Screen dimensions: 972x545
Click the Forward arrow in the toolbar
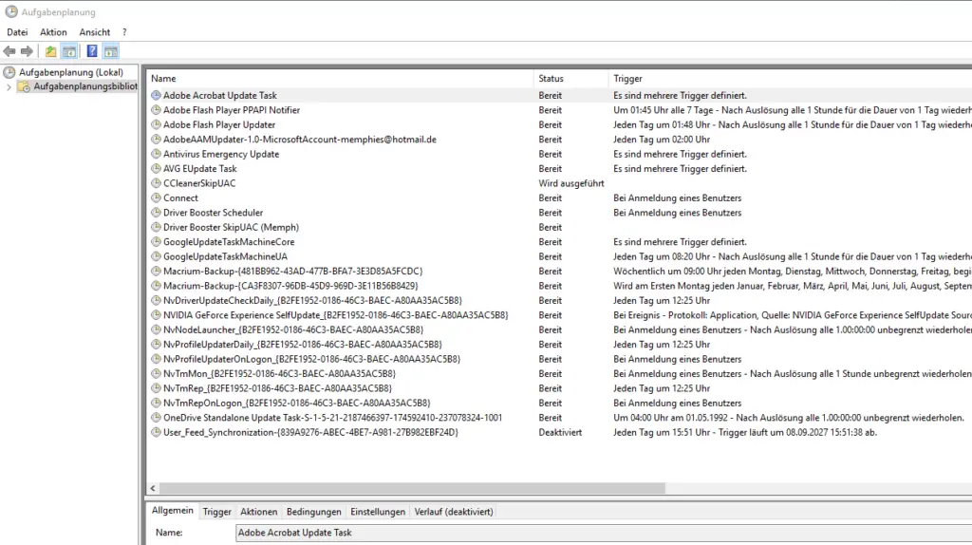click(27, 51)
